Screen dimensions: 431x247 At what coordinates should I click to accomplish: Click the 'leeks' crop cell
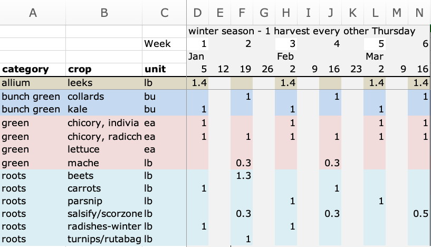[x=104, y=83]
